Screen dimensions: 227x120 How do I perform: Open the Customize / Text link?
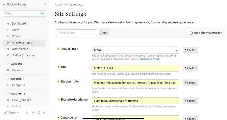149,59
